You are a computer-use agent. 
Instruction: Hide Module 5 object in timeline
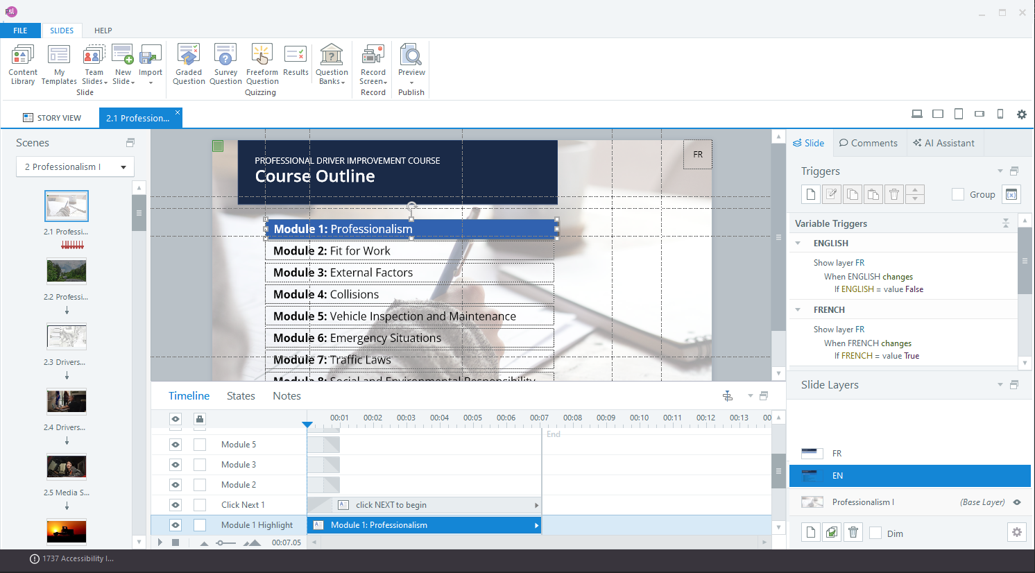click(x=176, y=445)
